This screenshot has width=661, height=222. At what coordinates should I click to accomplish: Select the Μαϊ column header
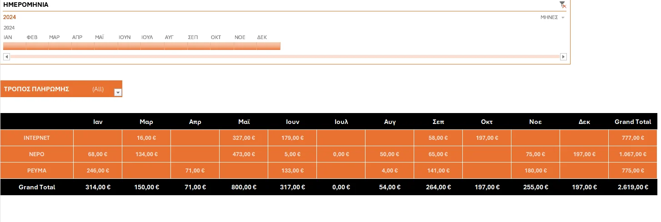coord(244,122)
